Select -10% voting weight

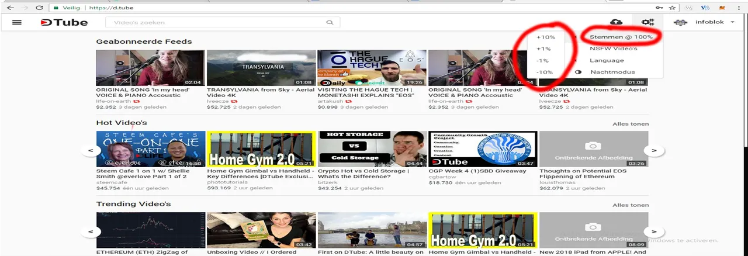pyautogui.click(x=545, y=72)
